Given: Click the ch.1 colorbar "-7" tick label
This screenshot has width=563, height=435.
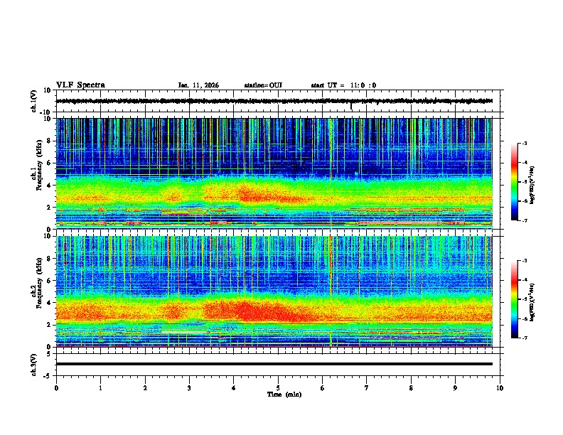Looking at the screenshot, I should pyautogui.click(x=524, y=220).
